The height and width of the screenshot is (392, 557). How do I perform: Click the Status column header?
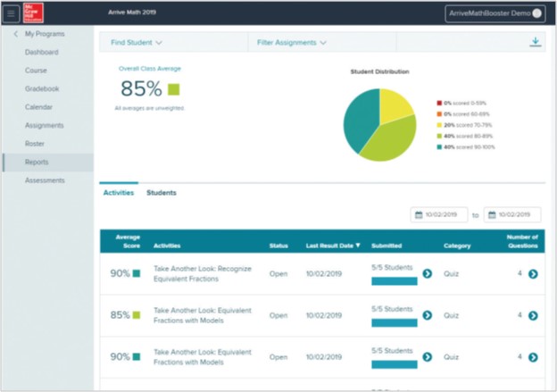278,246
